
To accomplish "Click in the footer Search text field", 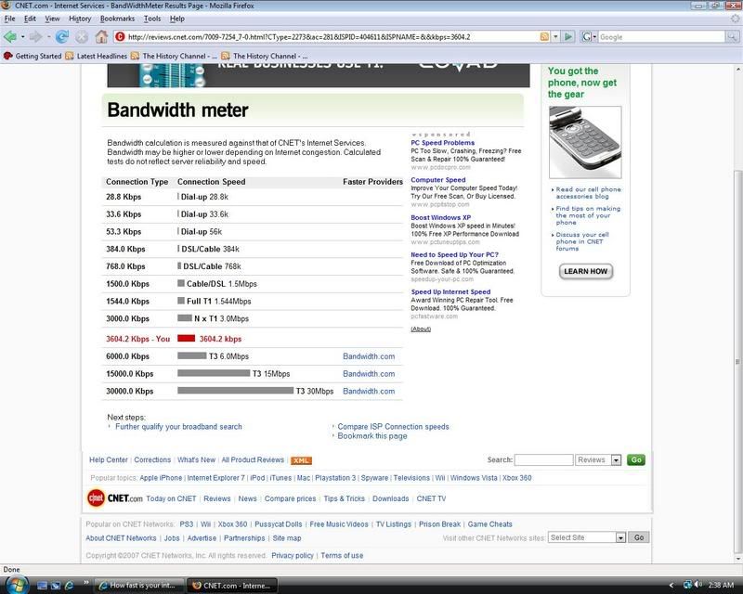I will (544, 460).
